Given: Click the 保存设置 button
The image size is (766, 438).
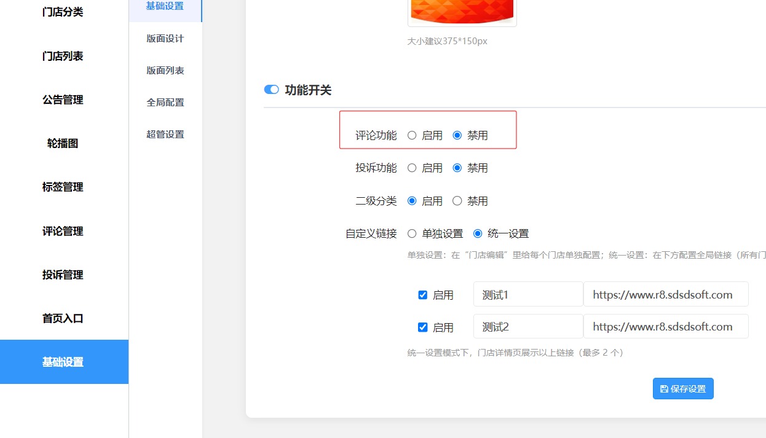Looking at the screenshot, I should [x=683, y=389].
